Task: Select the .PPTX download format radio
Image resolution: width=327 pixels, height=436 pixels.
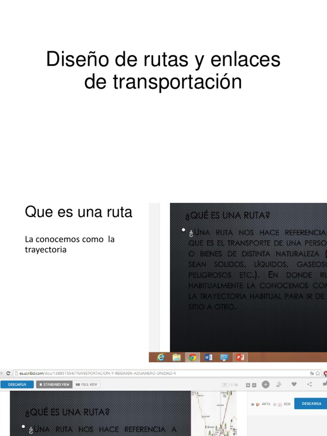Action: [252, 404]
